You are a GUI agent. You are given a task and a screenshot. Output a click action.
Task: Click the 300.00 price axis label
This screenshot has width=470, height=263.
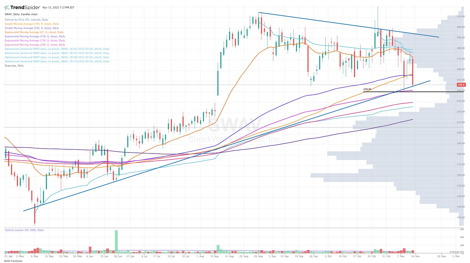pyautogui.click(x=461, y=27)
